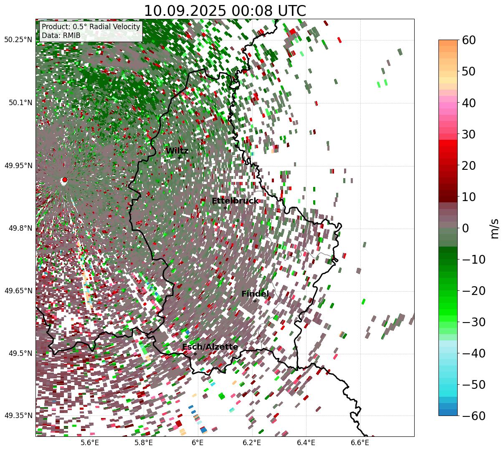504x451 pixels.
Task: Click the Ettelbruck city label
Action: pyautogui.click(x=235, y=201)
